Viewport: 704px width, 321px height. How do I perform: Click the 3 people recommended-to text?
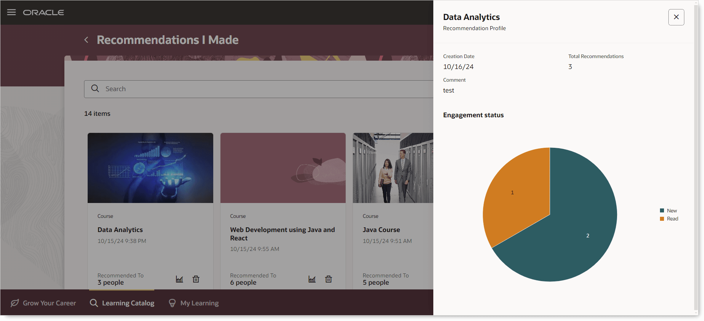pos(111,283)
